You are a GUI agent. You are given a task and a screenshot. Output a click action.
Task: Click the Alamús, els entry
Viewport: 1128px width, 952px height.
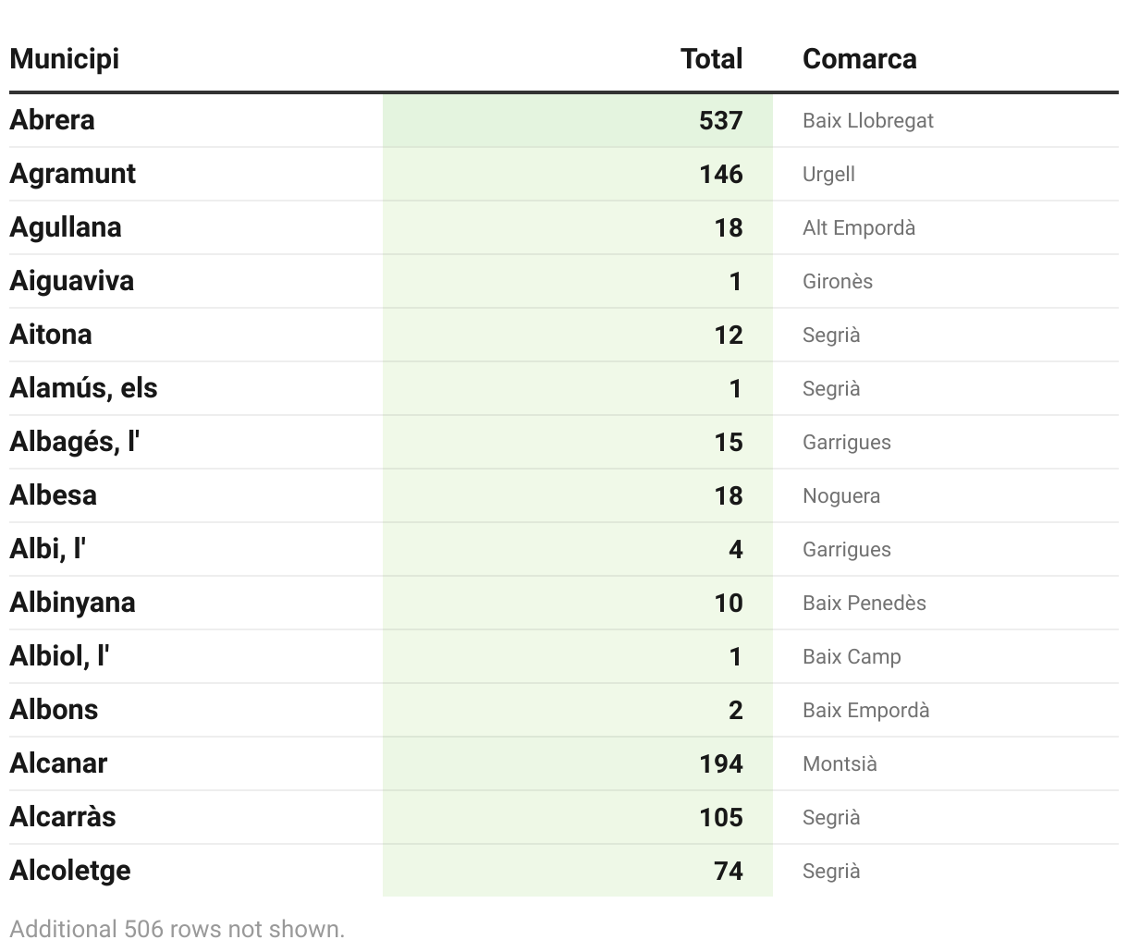(83, 388)
